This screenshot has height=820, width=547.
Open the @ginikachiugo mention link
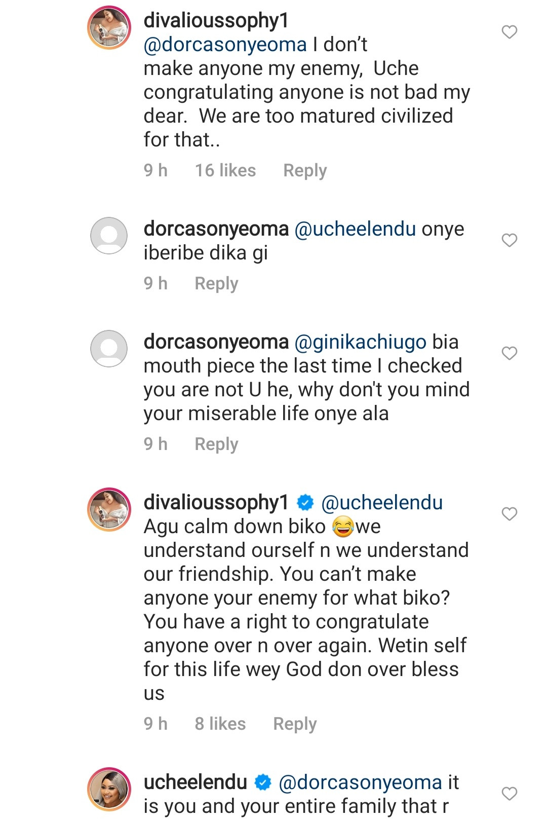(360, 342)
